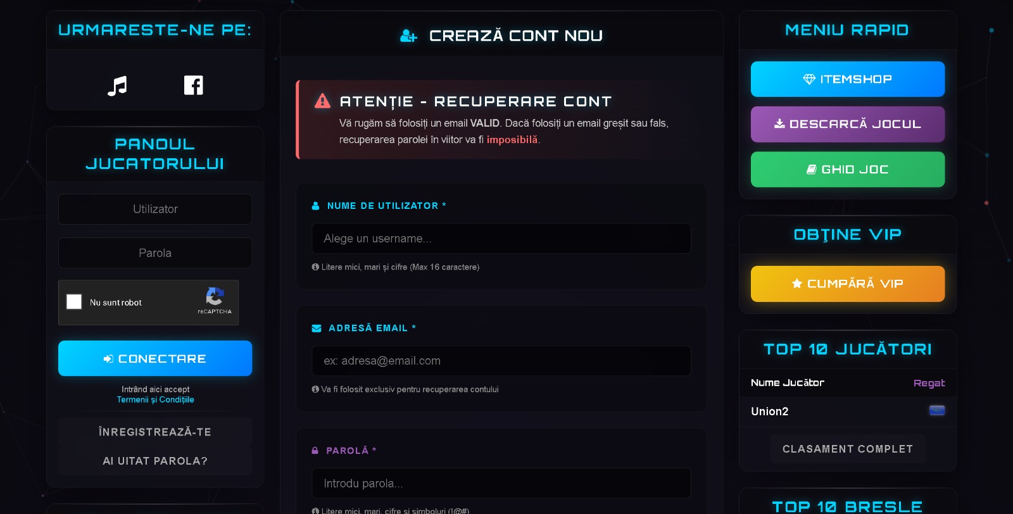This screenshot has width=1013, height=514.
Task: Click the add-user icon next to Crează Cont Nou
Action: pos(408,36)
